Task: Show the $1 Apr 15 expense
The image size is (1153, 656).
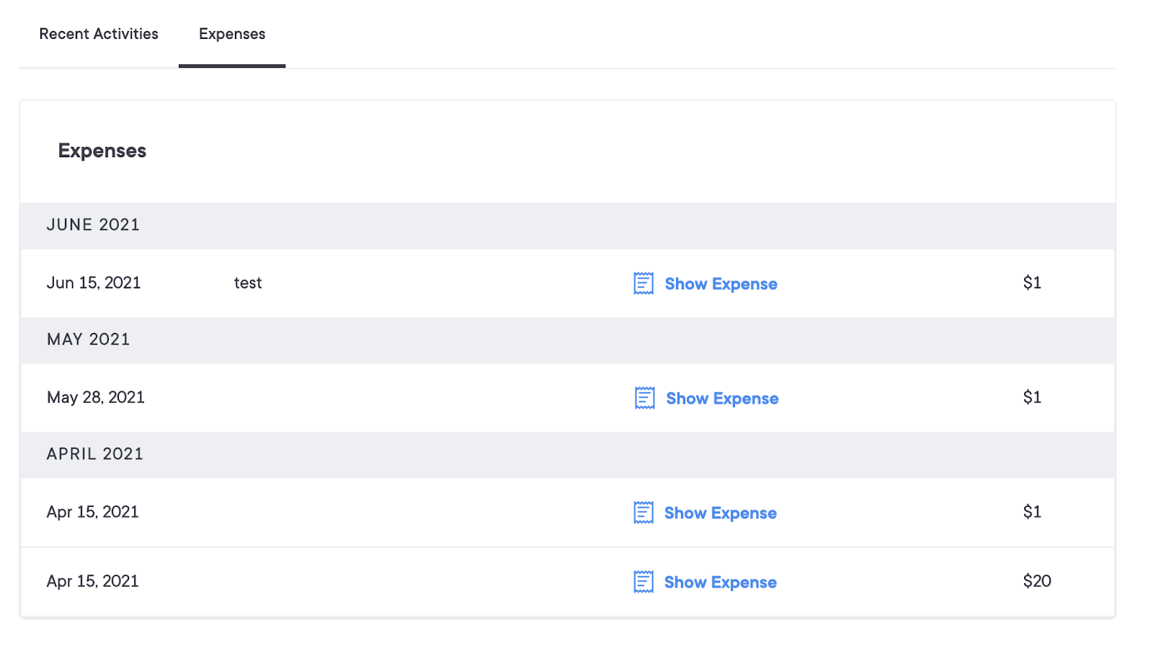Action: pos(720,513)
